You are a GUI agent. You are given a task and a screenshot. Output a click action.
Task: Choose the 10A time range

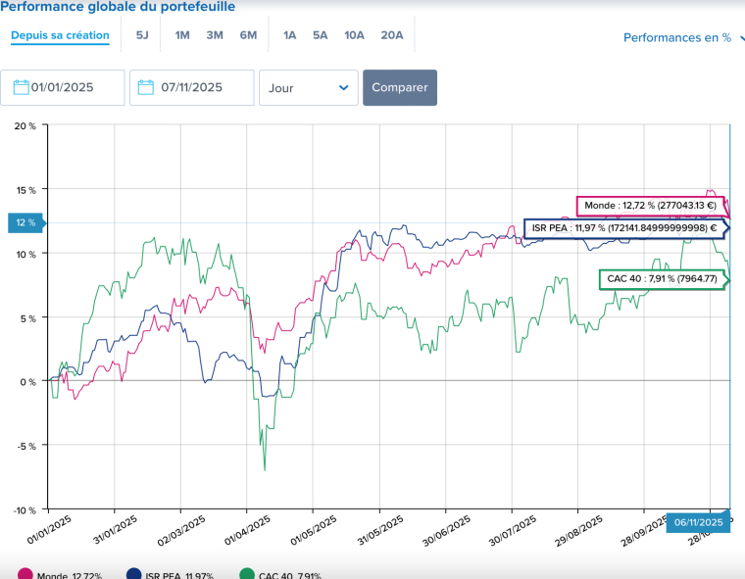[354, 35]
